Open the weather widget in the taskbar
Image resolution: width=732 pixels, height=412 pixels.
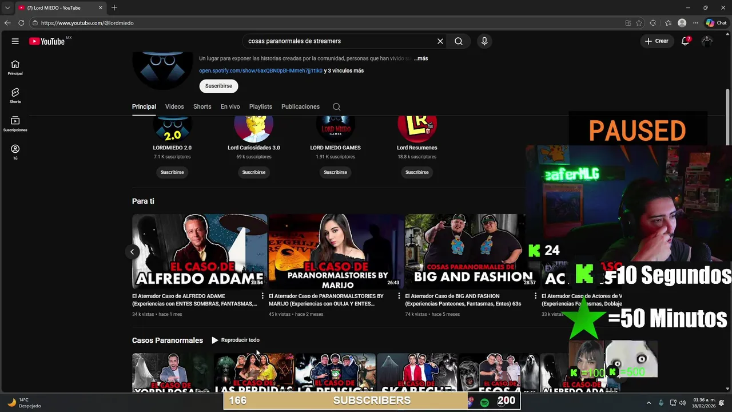[24, 403]
